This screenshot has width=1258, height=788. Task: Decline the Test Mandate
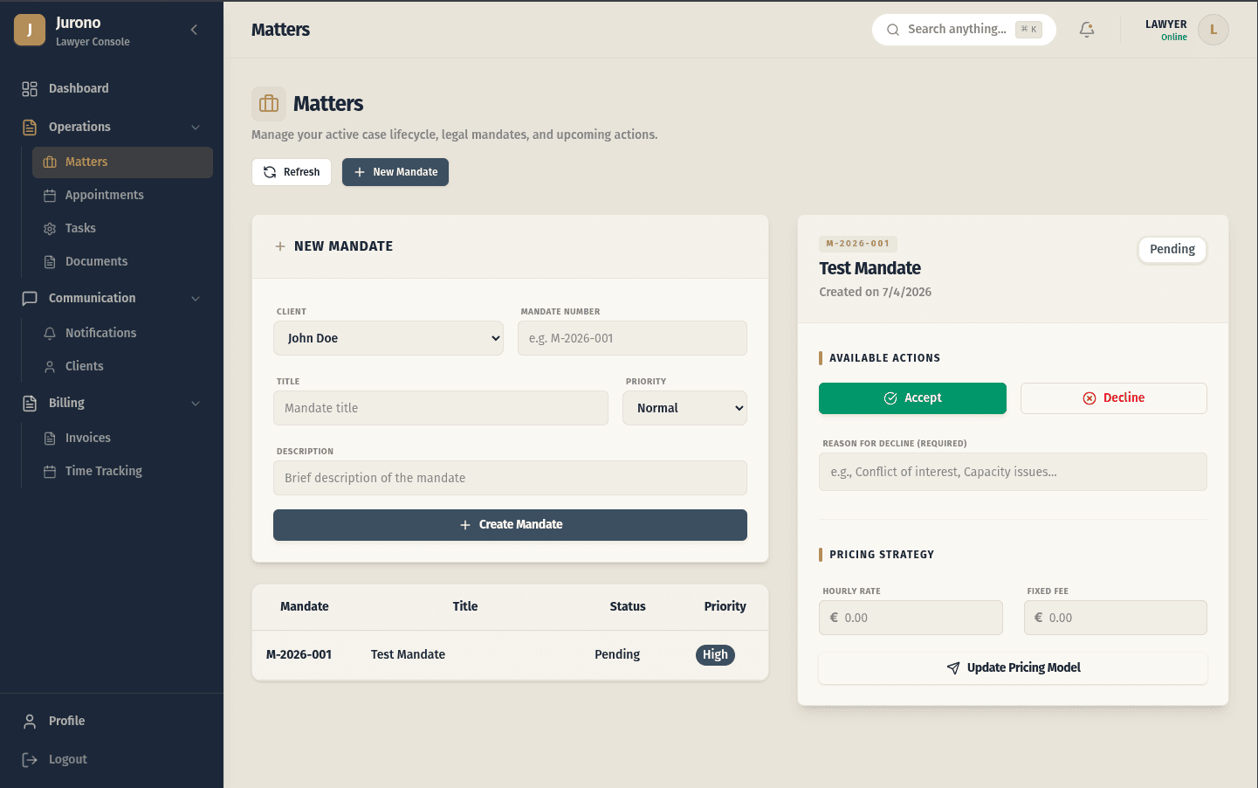click(x=1114, y=398)
